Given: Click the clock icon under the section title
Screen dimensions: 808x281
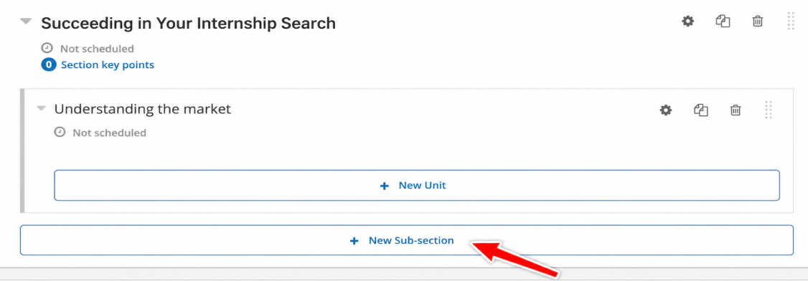Looking at the screenshot, I should point(47,48).
